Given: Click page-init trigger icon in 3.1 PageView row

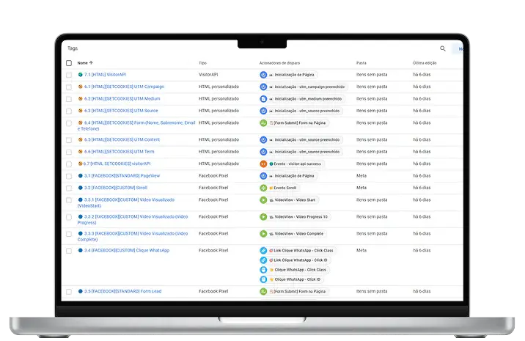Looking at the screenshot, I should [263, 176].
